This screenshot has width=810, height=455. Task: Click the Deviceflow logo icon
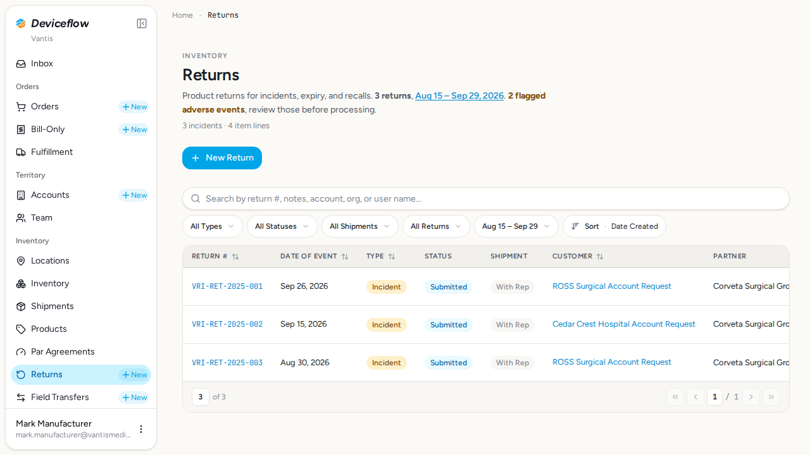[x=21, y=23]
